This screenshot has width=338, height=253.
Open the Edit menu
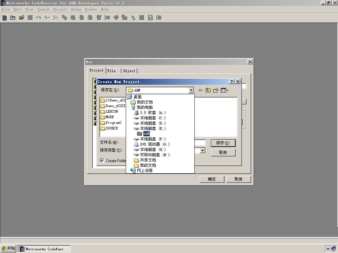[x=18, y=9]
